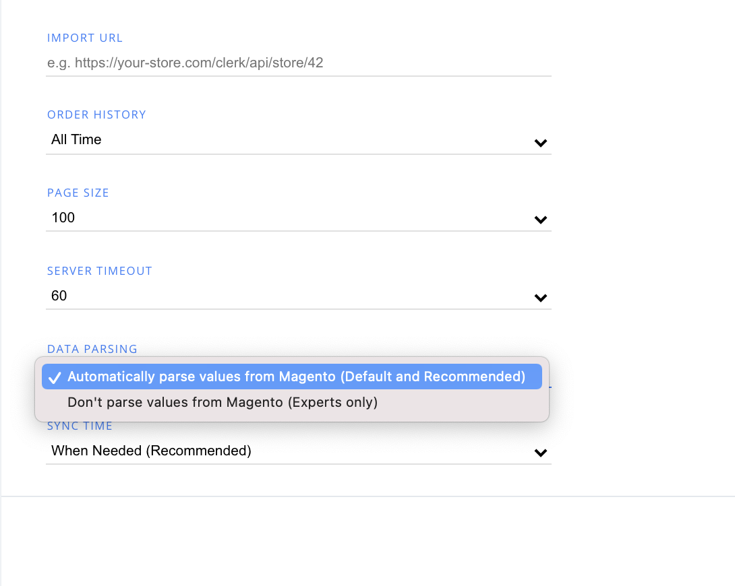
Task: Click the checkmark beside the selected parsing option
Action: [55, 377]
